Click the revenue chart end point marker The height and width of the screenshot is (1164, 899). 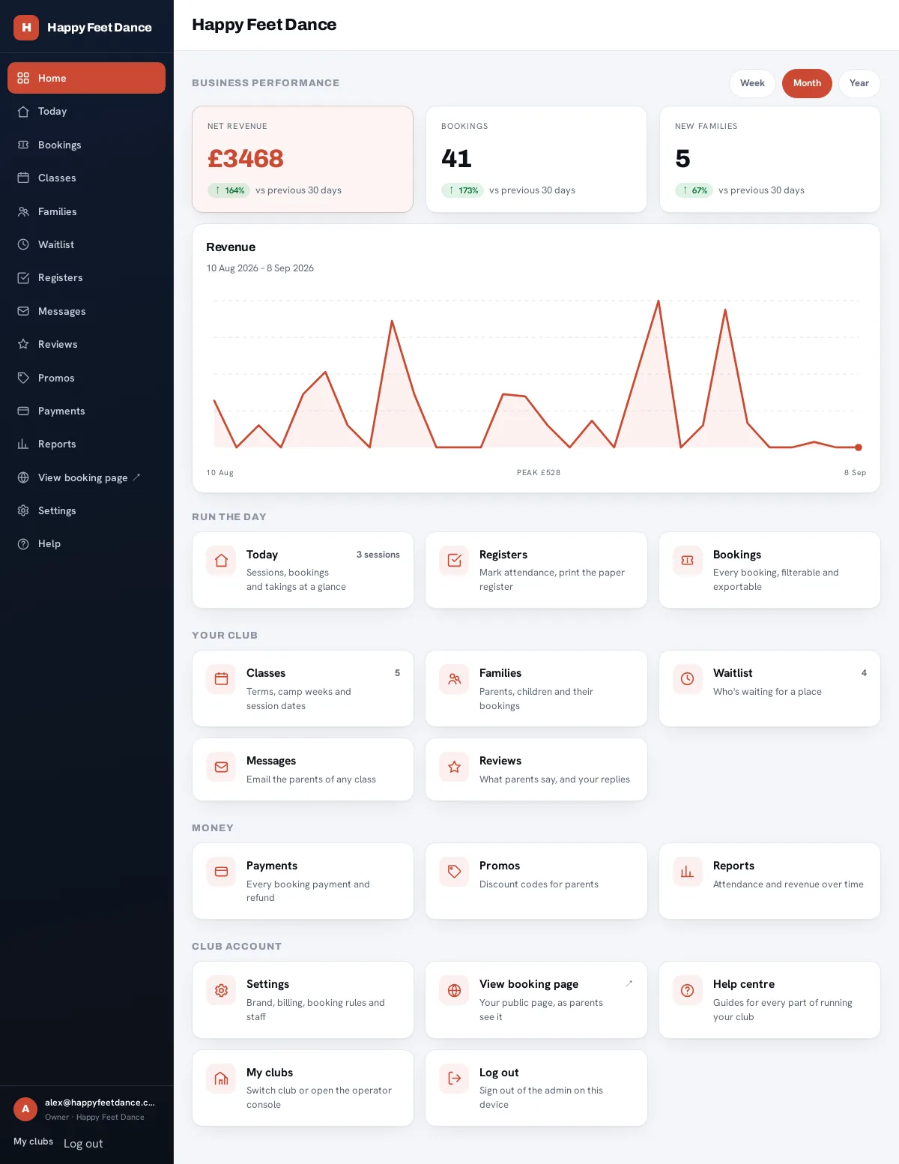coord(859,447)
